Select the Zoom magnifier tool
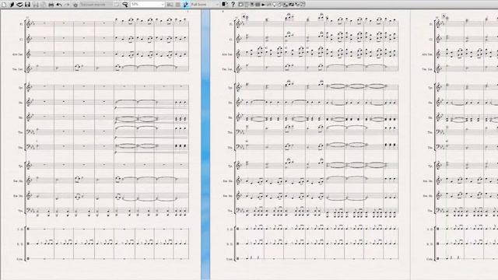 125,5
